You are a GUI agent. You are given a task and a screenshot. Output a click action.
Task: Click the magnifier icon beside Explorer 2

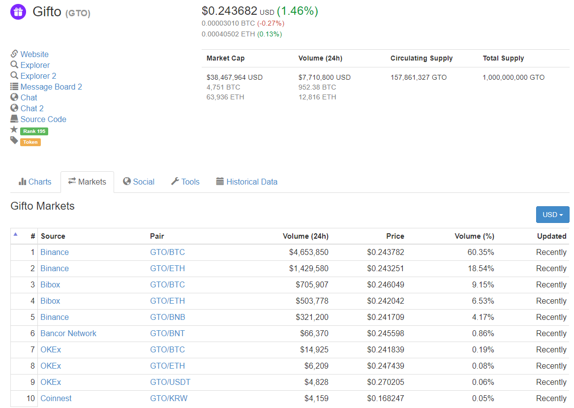[x=14, y=75]
